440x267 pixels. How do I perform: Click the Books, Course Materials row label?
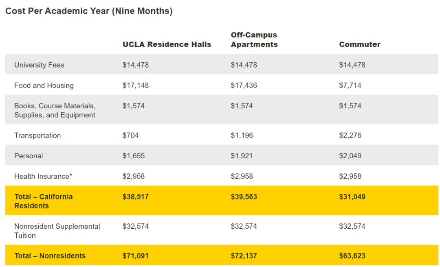pos(55,110)
